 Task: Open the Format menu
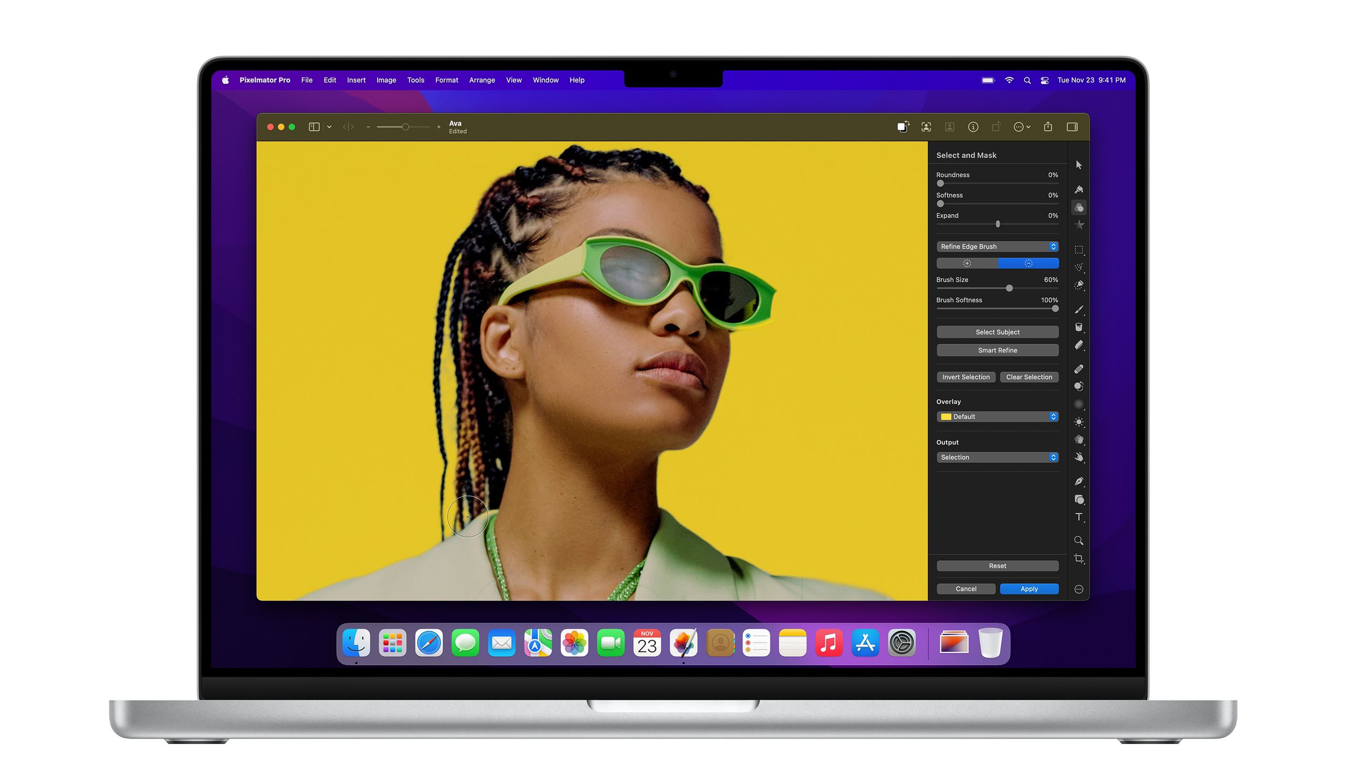[447, 80]
